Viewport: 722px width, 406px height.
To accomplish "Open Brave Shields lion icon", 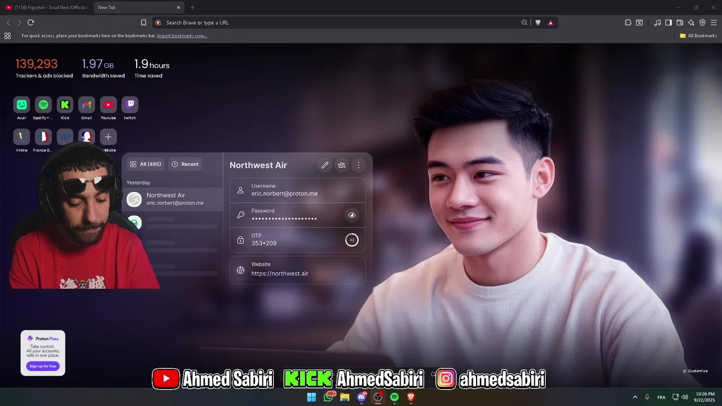I will tap(538, 23).
